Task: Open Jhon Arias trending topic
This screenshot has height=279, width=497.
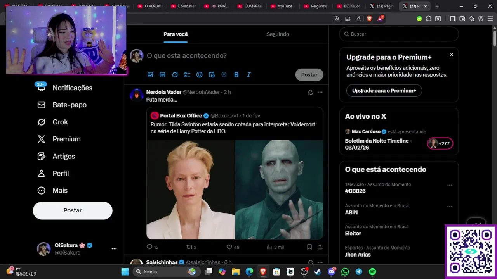Action: (358, 255)
